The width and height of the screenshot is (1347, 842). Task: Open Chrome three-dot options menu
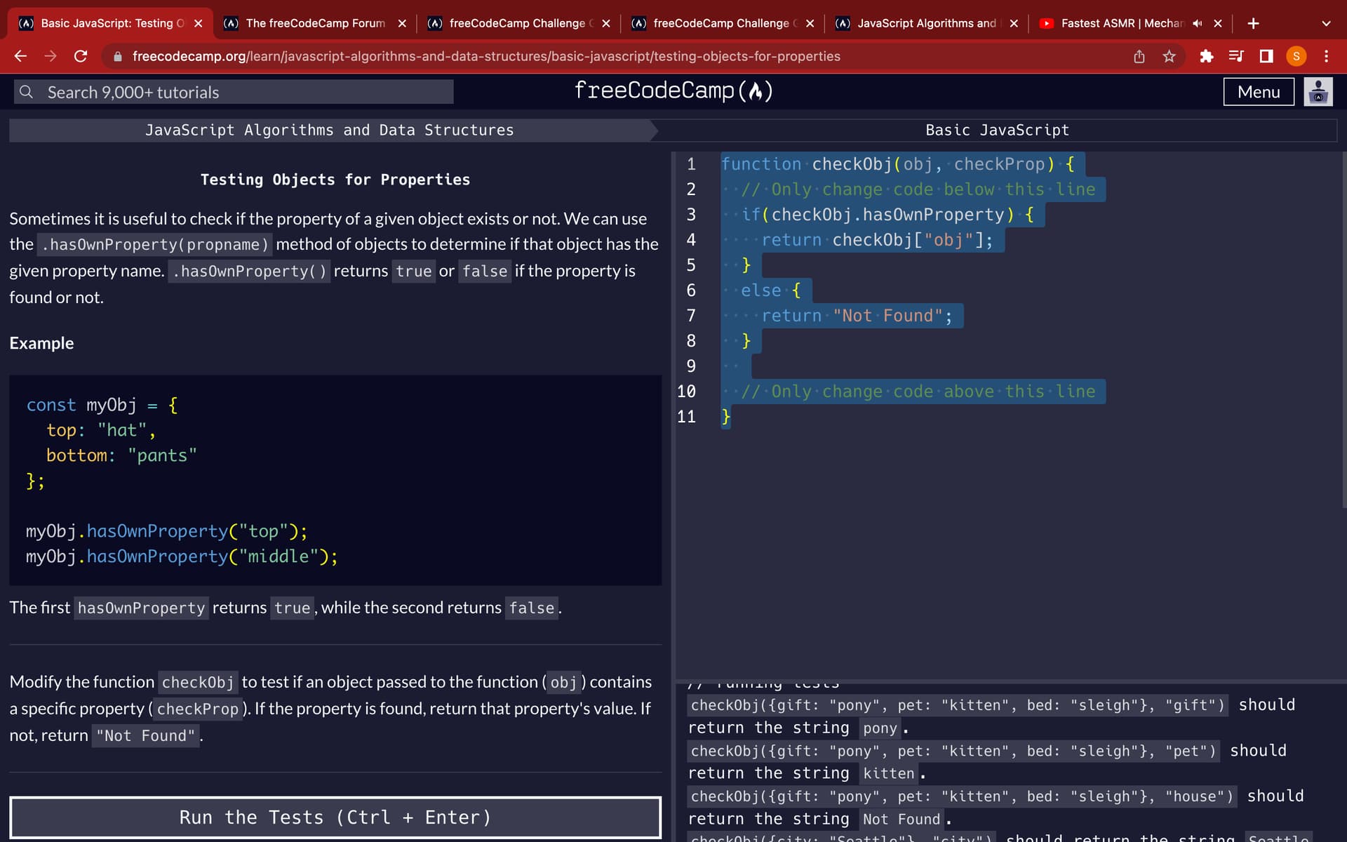[x=1326, y=56]
